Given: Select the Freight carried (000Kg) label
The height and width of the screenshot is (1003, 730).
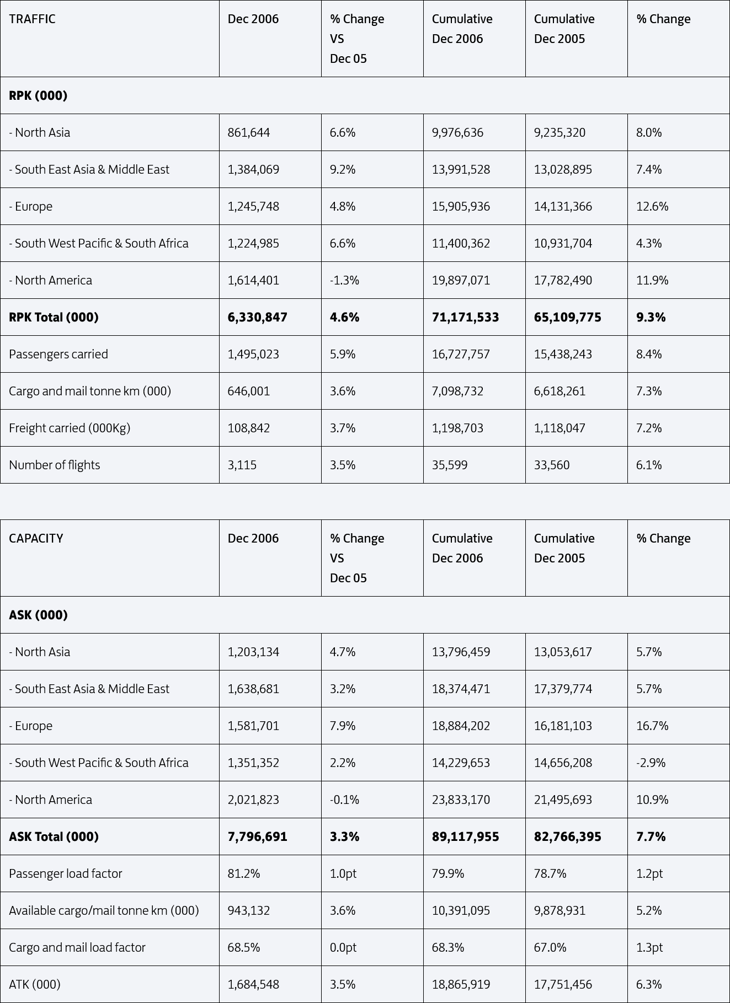Looking at the screenshot, I should 70,428.
